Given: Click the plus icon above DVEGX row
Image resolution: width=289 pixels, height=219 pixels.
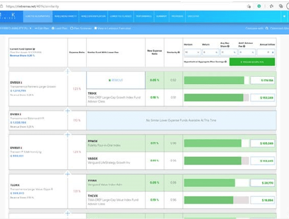Looking at the screenshot, I should 67,71.
